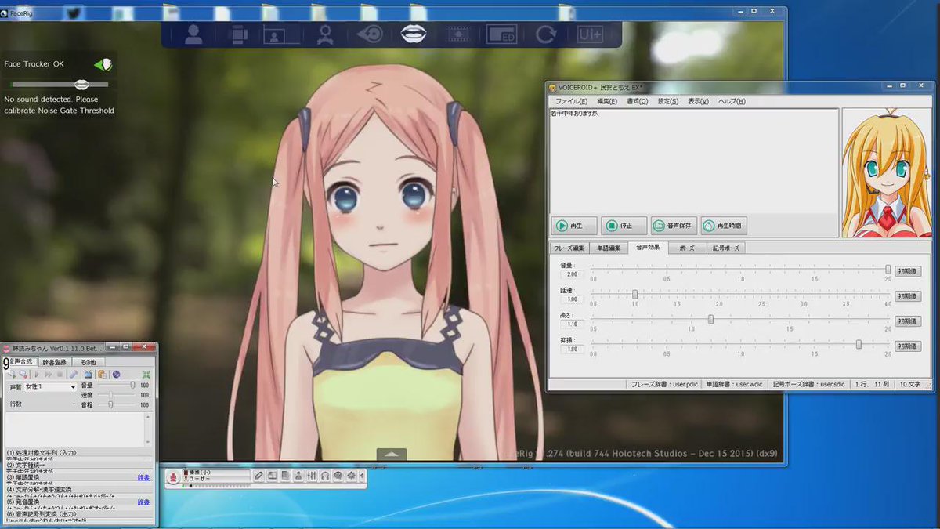Screen dimensions: 940x529
Task: Open the 書式(O) menu in VOICEROID
Action: point(638,101)
